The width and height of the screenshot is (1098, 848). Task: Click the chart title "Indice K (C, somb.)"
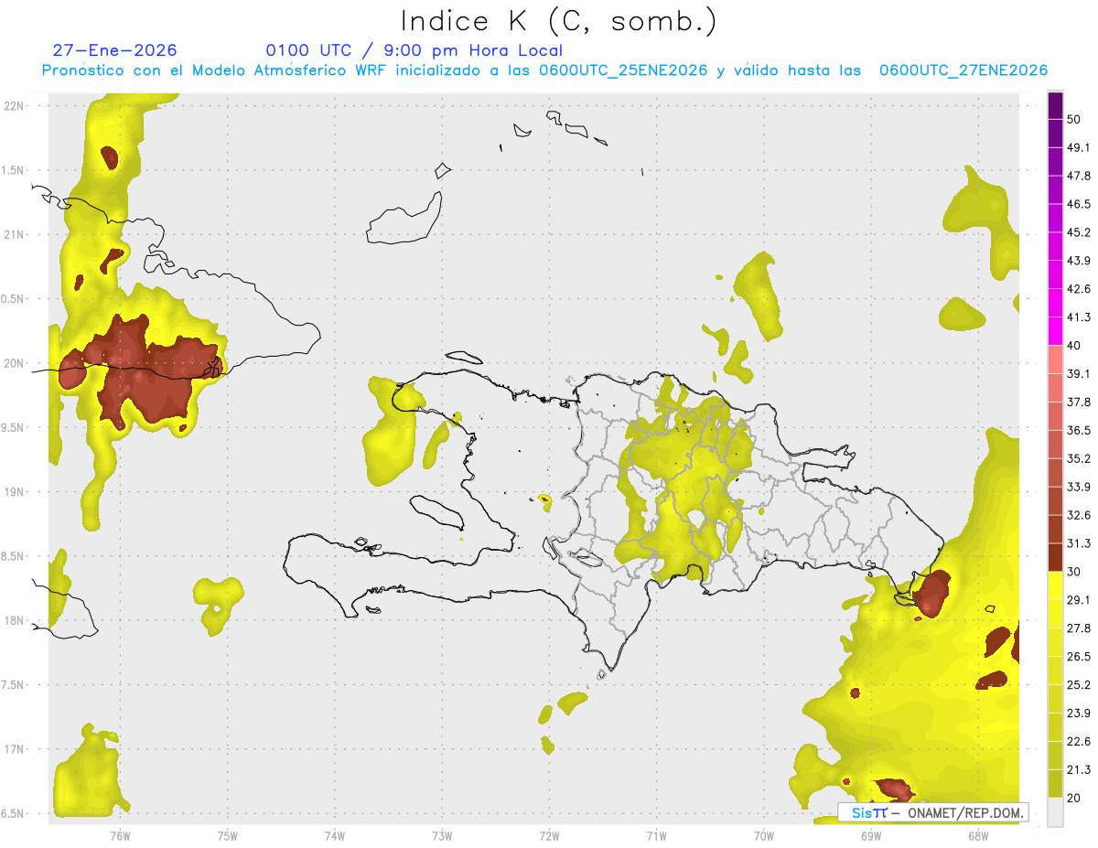coord(558,21)
